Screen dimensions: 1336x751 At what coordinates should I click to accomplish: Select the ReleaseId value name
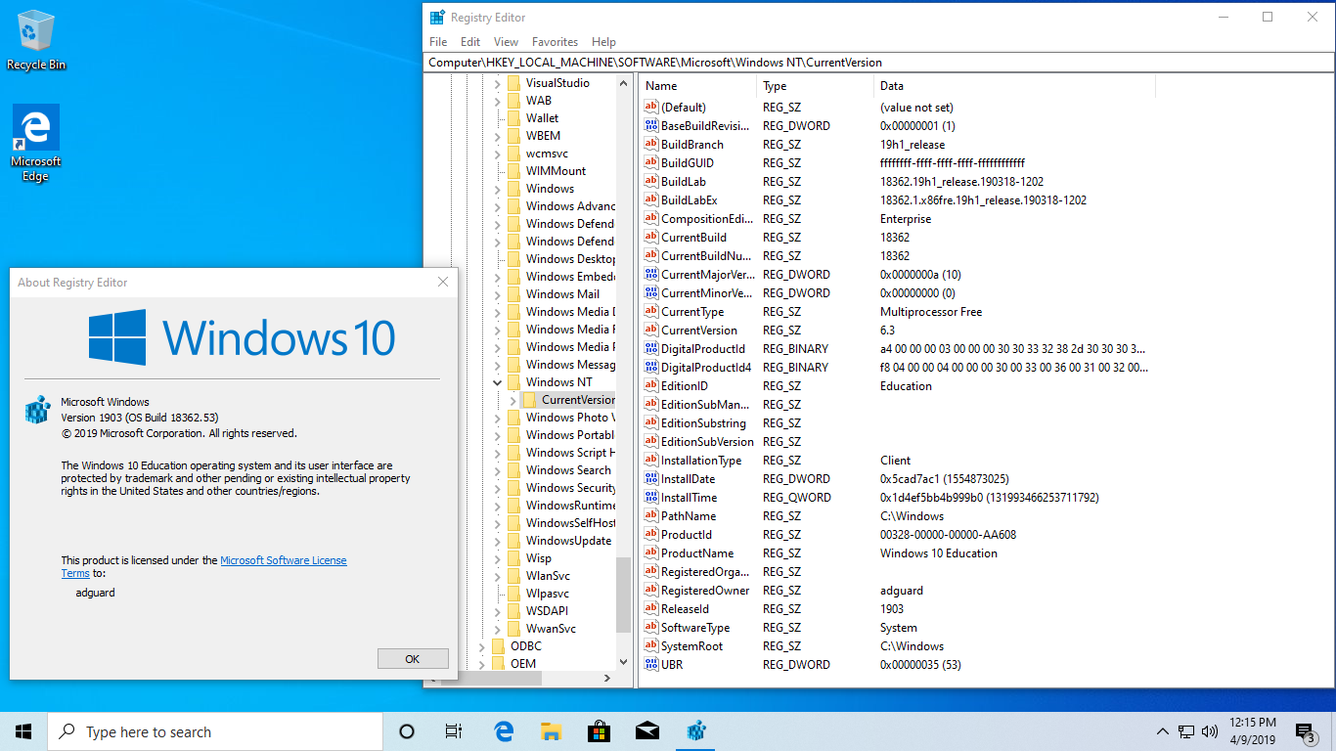point(686,609)
